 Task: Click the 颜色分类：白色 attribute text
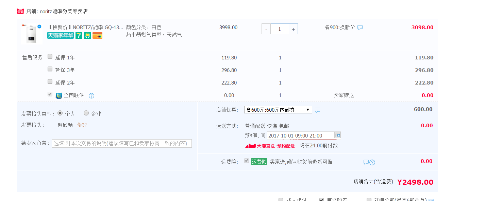click(144, 27)
